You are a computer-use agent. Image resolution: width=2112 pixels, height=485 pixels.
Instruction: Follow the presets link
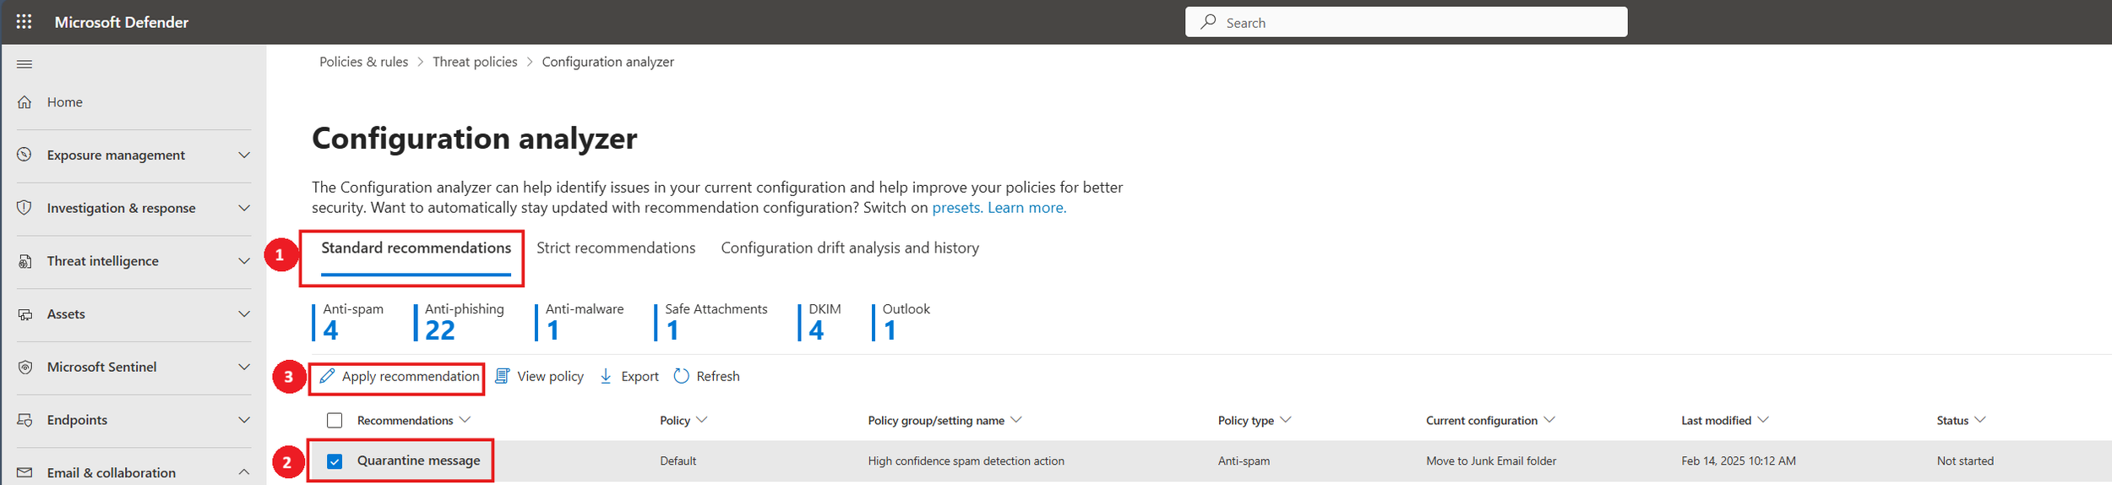[x=956, y=208]
